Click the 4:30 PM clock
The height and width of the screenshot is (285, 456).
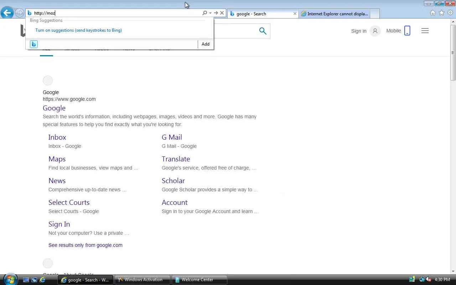point(442,280)
